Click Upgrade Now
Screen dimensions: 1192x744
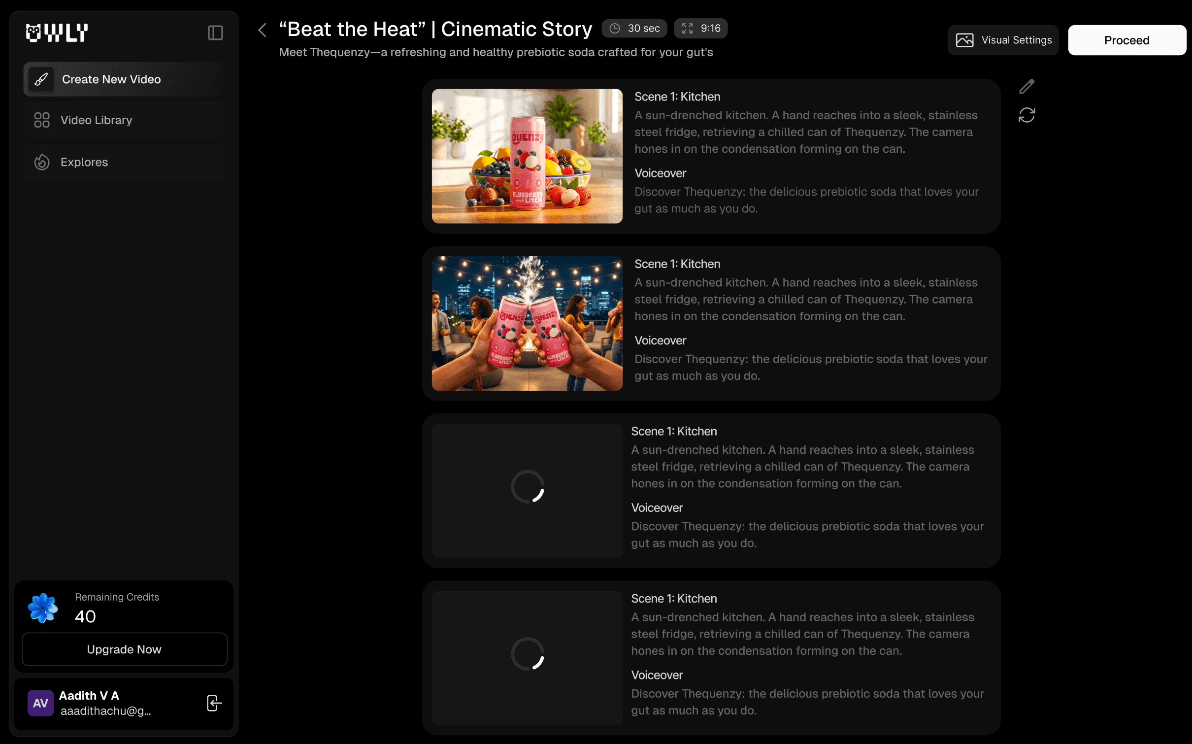[x=124, y=649]
